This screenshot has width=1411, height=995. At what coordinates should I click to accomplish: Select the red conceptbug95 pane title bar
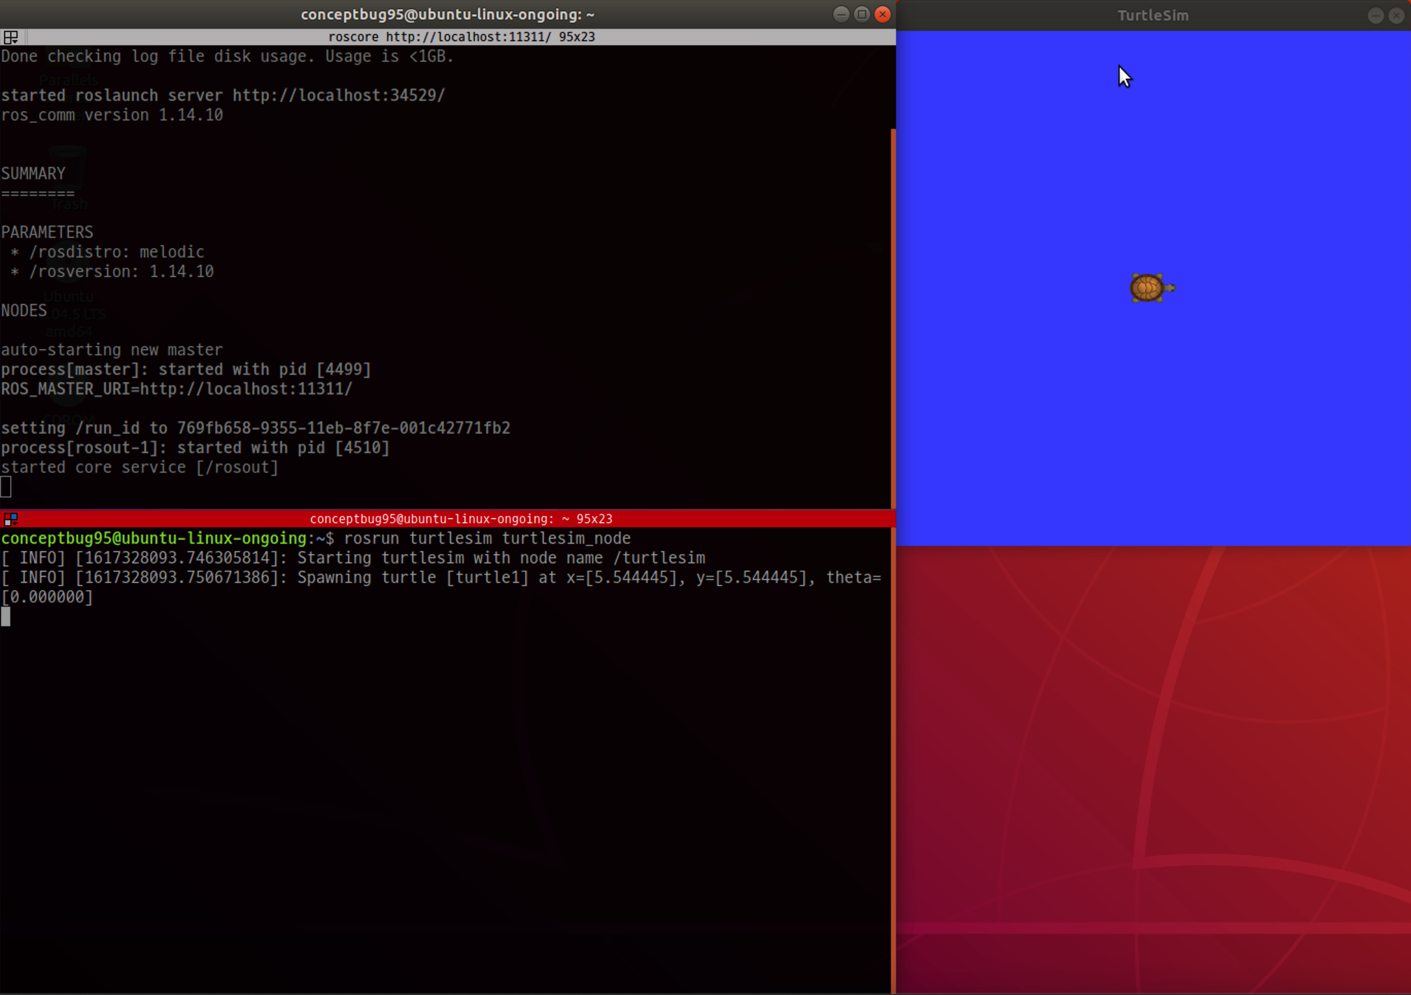461,519
